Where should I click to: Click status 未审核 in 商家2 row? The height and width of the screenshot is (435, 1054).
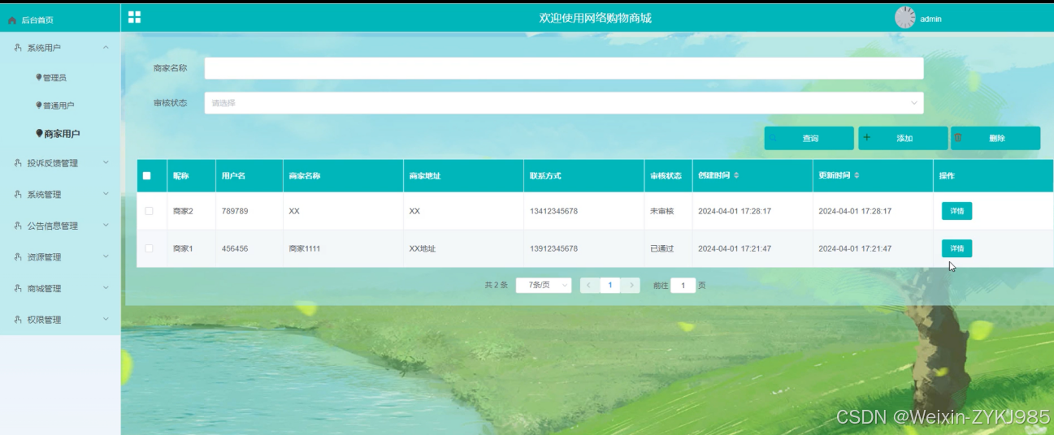click(661, 211)
